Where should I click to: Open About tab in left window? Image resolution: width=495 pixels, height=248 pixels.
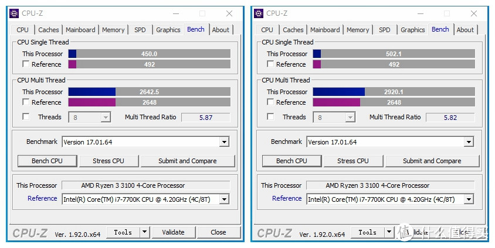(221, 30)
